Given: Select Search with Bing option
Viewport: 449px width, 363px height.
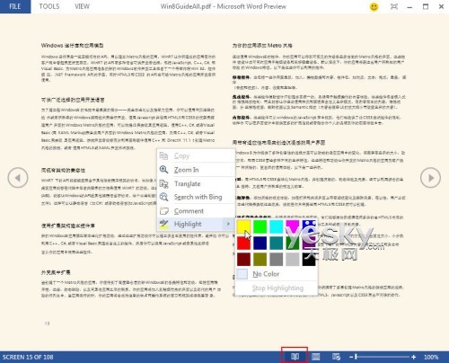Looking at the screenshot, I should point(196,197).
